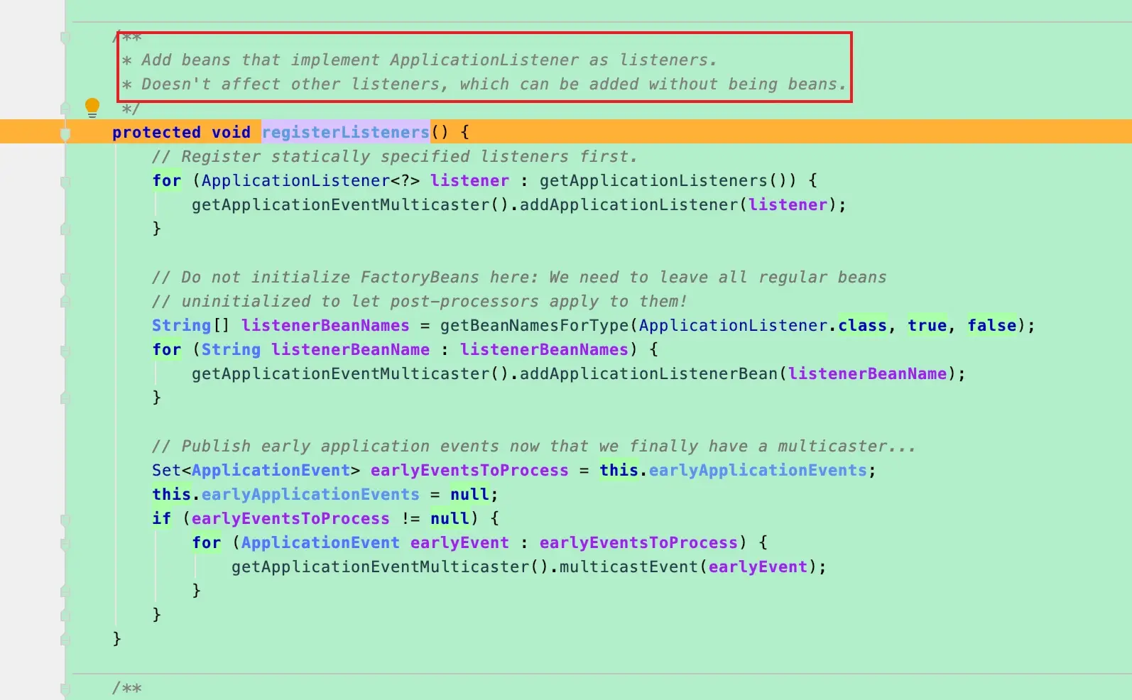Image resolution: width=1132 pixels, height=700 pixels.
Task: Click the 'protected' keyword
Action: click(156, 132)
